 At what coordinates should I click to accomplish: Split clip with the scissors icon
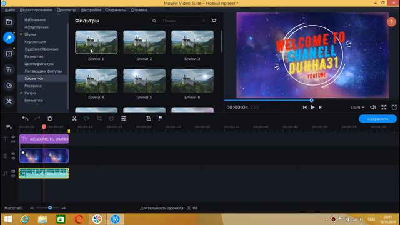74,118
